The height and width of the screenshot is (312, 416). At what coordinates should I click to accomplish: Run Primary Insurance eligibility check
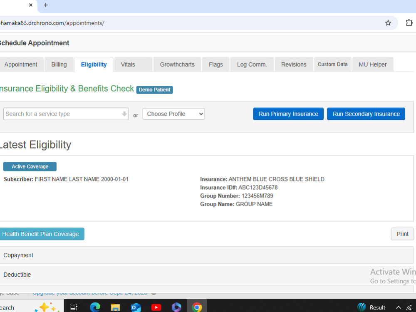click(288, 114)
